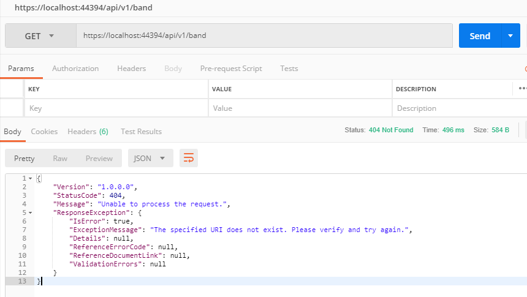Screen dimensions: 527x297
Task: Open the request Headers tab
Action: (131, 69)
